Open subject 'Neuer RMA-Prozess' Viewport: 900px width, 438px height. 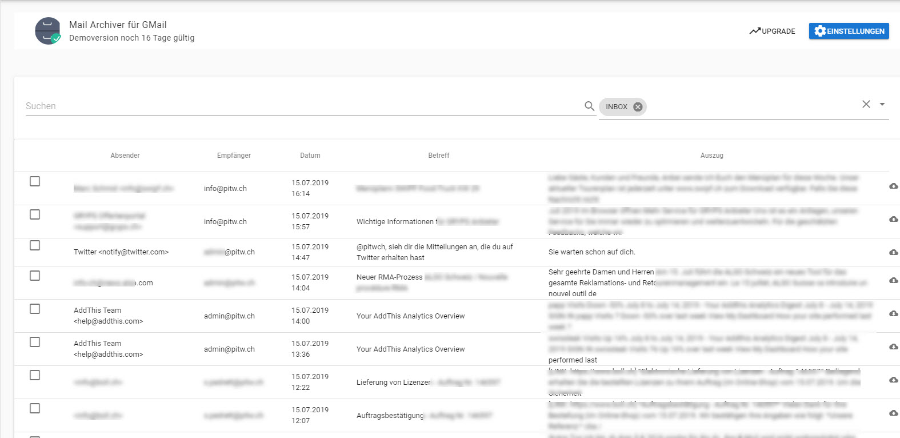tap(390, 277)
